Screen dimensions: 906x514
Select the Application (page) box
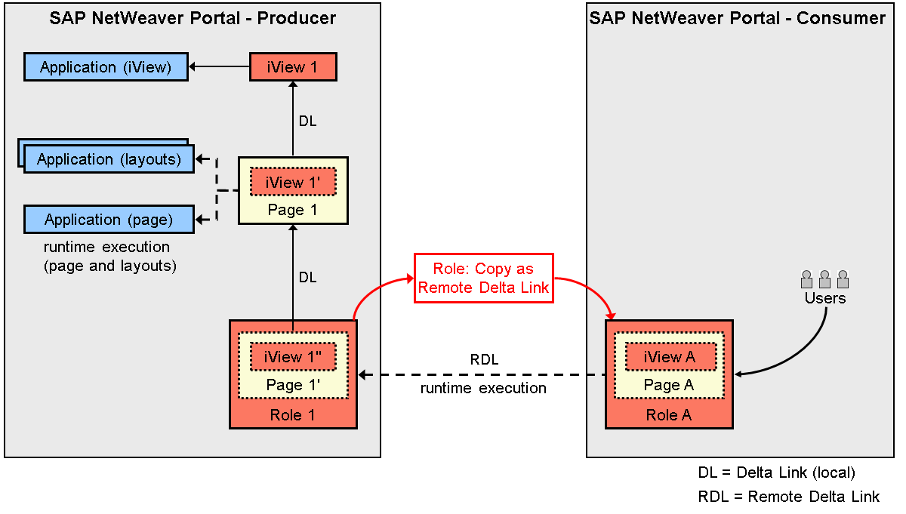pyautogui.click(x=109, y=220)
